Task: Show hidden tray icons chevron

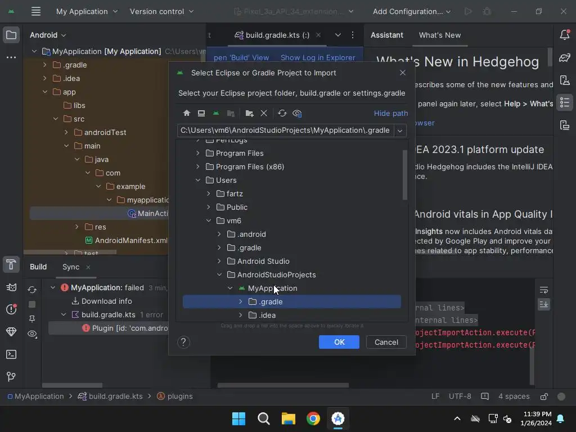Action: [457, 418]
